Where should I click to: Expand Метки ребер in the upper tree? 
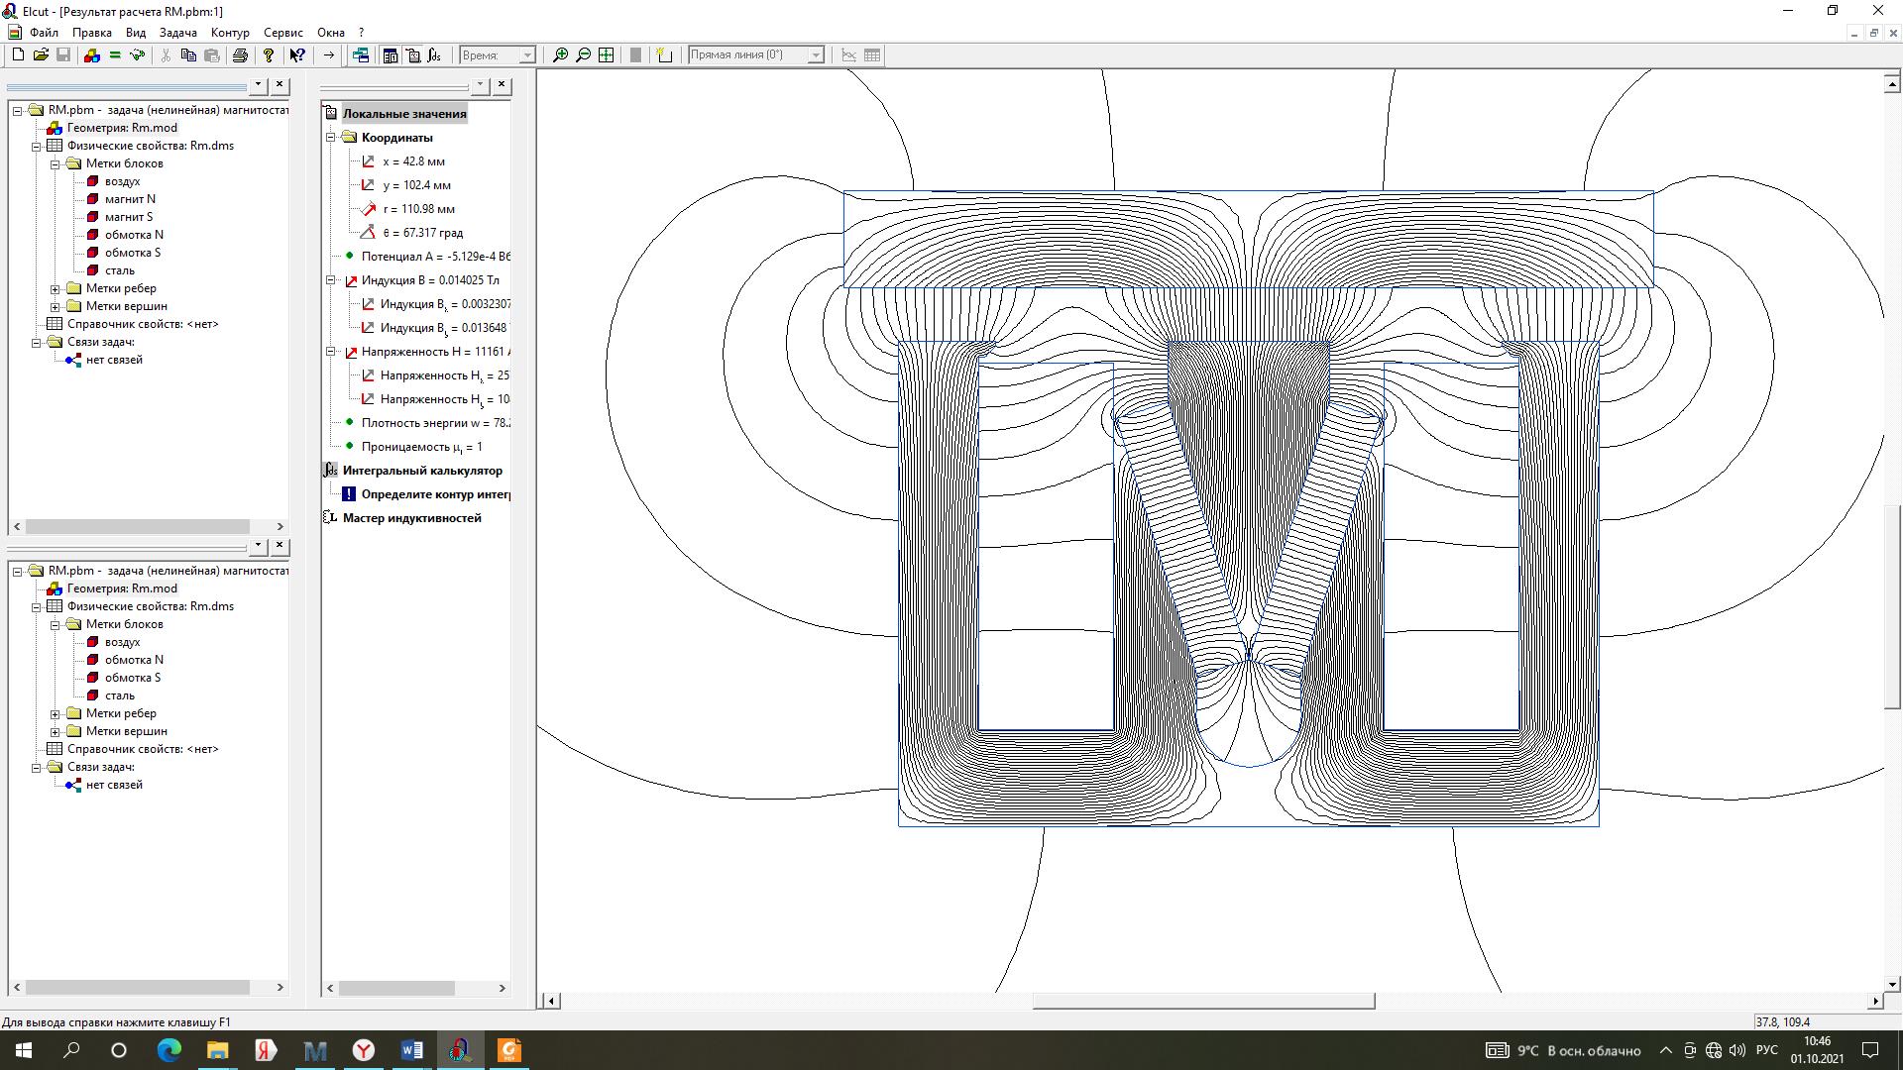click(56, 288)
